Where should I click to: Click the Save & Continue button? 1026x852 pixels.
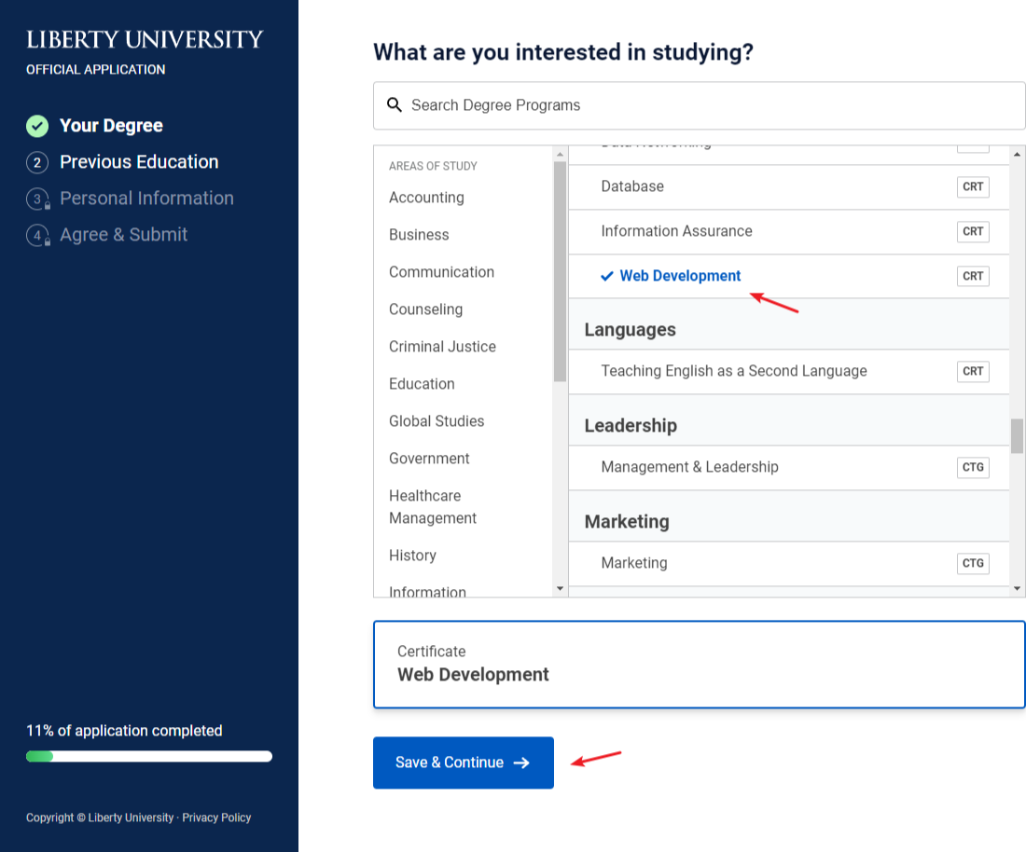pyautogui.click(x=464, y=763)
